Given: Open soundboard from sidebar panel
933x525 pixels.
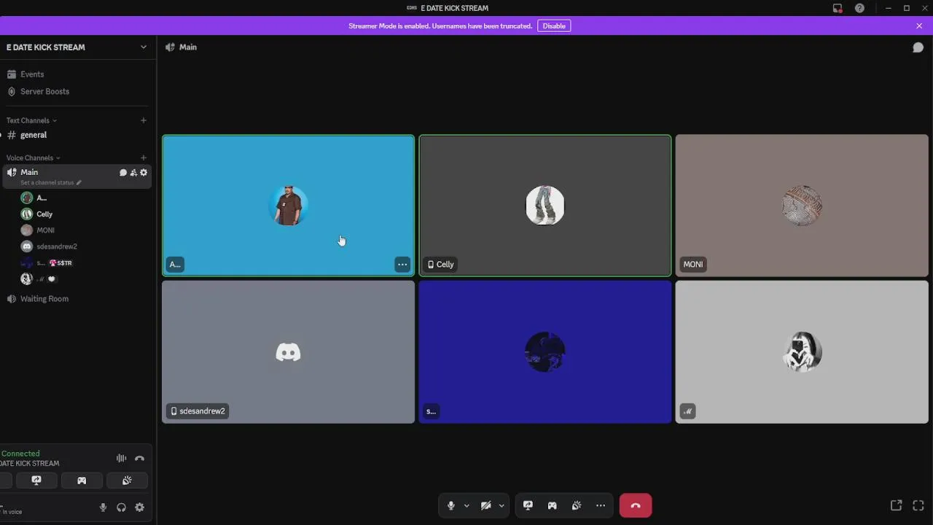Looking at the screenshot, I should [x=127, y=481].
